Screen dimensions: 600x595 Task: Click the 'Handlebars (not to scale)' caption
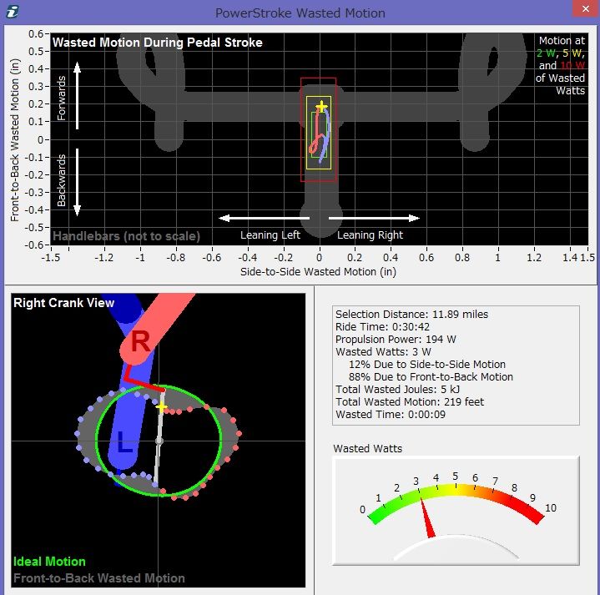[x=126, y=235]
